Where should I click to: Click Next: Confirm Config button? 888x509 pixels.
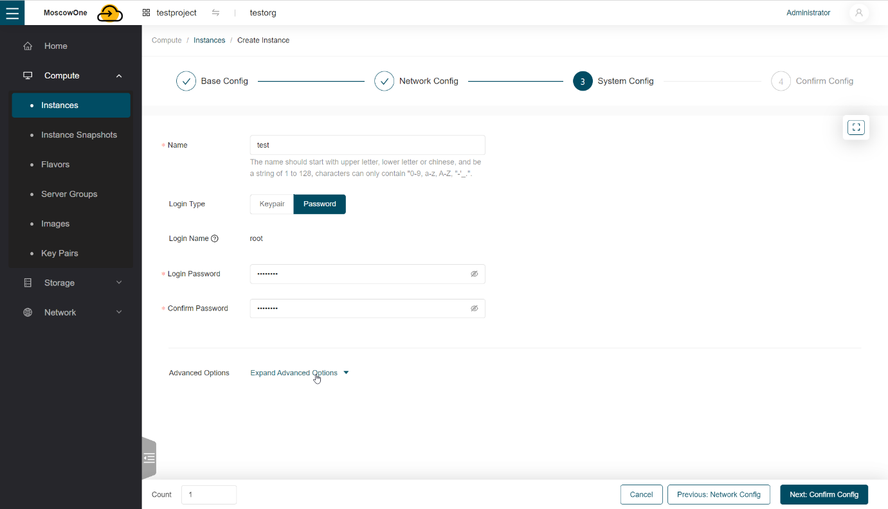point(824,495)
